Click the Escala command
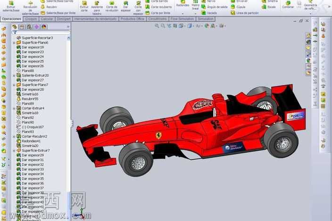The height and width of the screenshot is (221, 332). click(269, 7)
